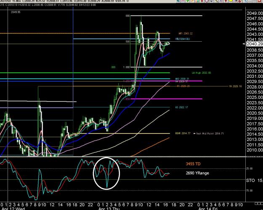Click 2025.00 on the price axis
The image size is (263, 210).
click(255, 98)
